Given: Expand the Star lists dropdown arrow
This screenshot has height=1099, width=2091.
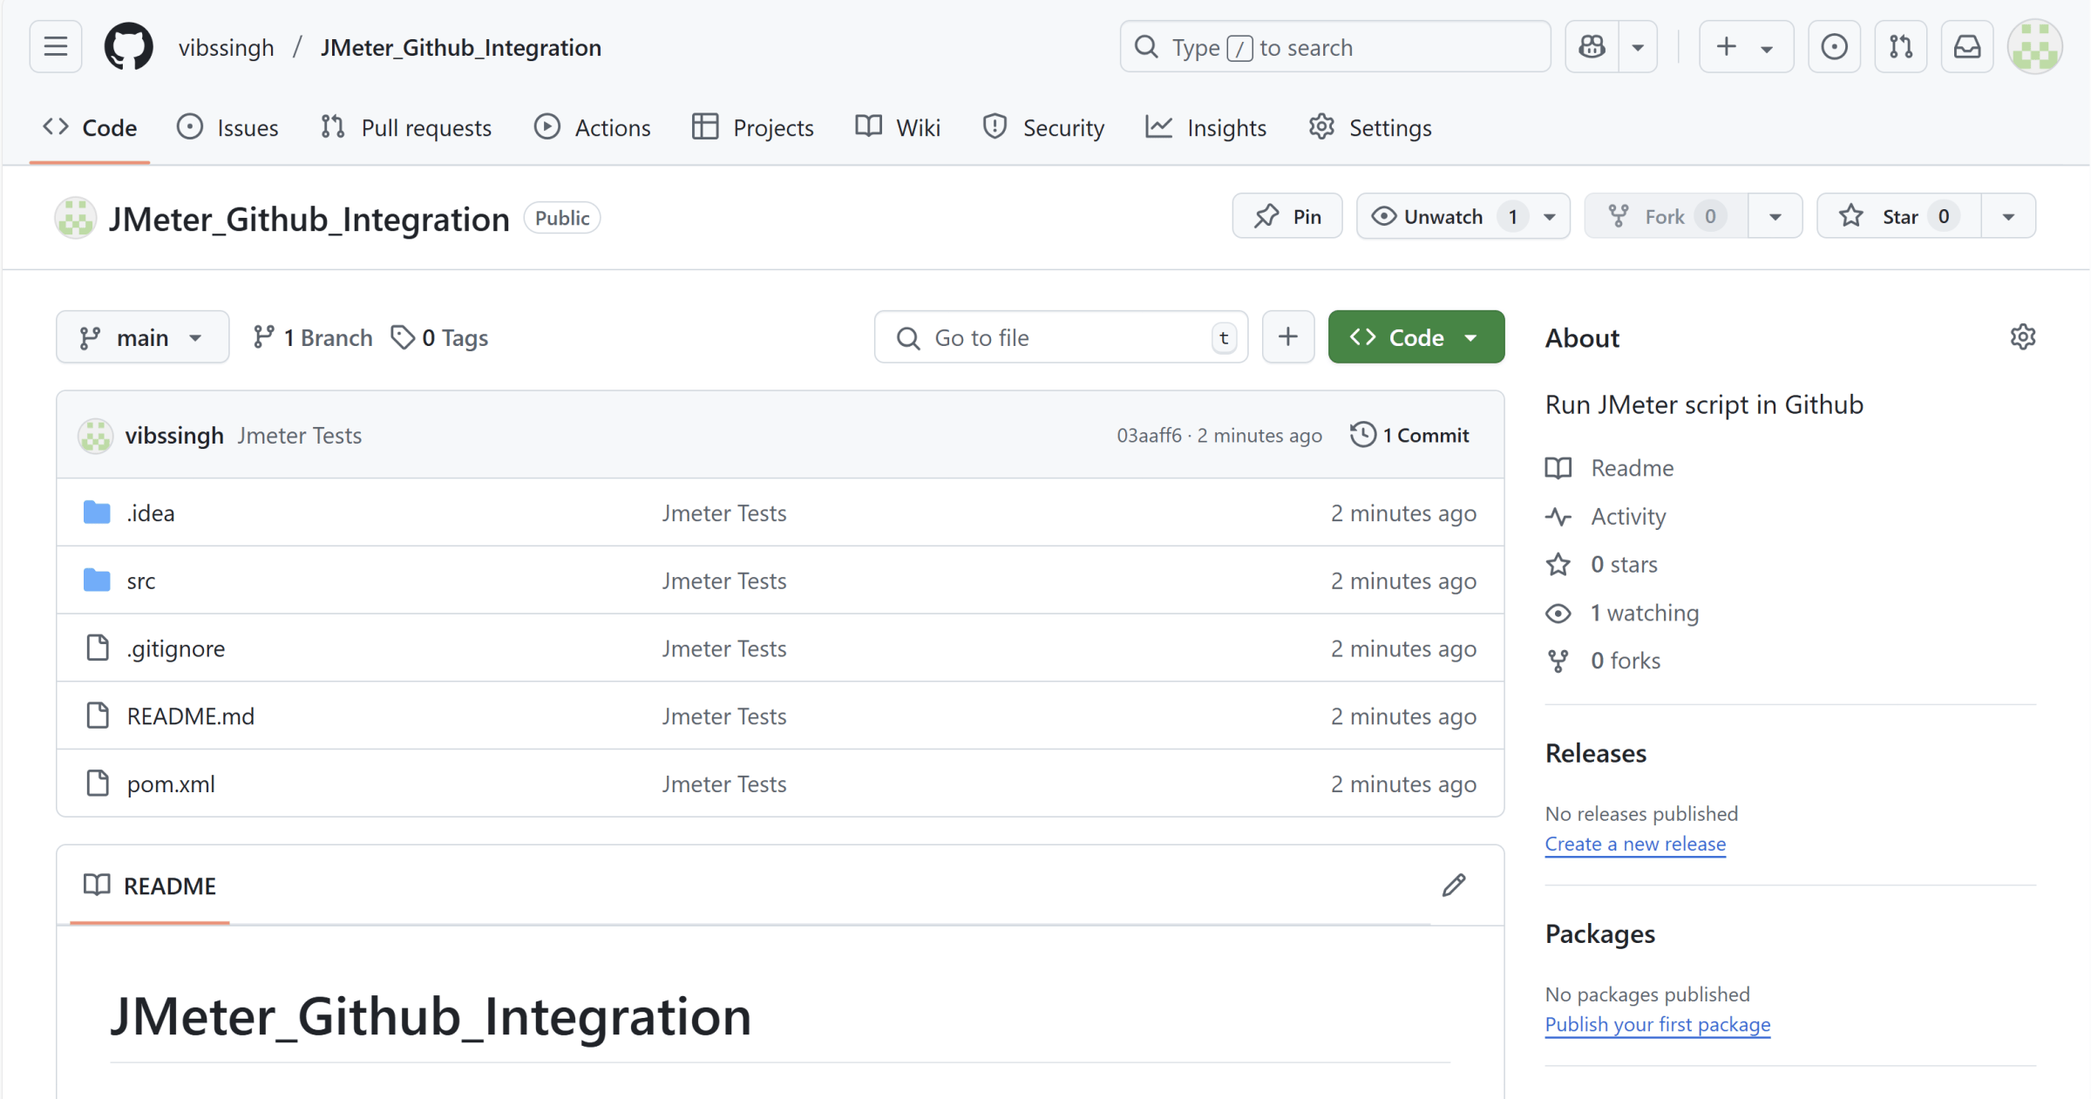Looking at the screenshot, I should click(x=2008, y=216).
